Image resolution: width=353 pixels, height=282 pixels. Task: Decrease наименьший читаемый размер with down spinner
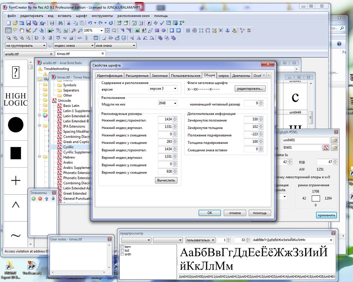pyautogui.click(x=261, y=105)
